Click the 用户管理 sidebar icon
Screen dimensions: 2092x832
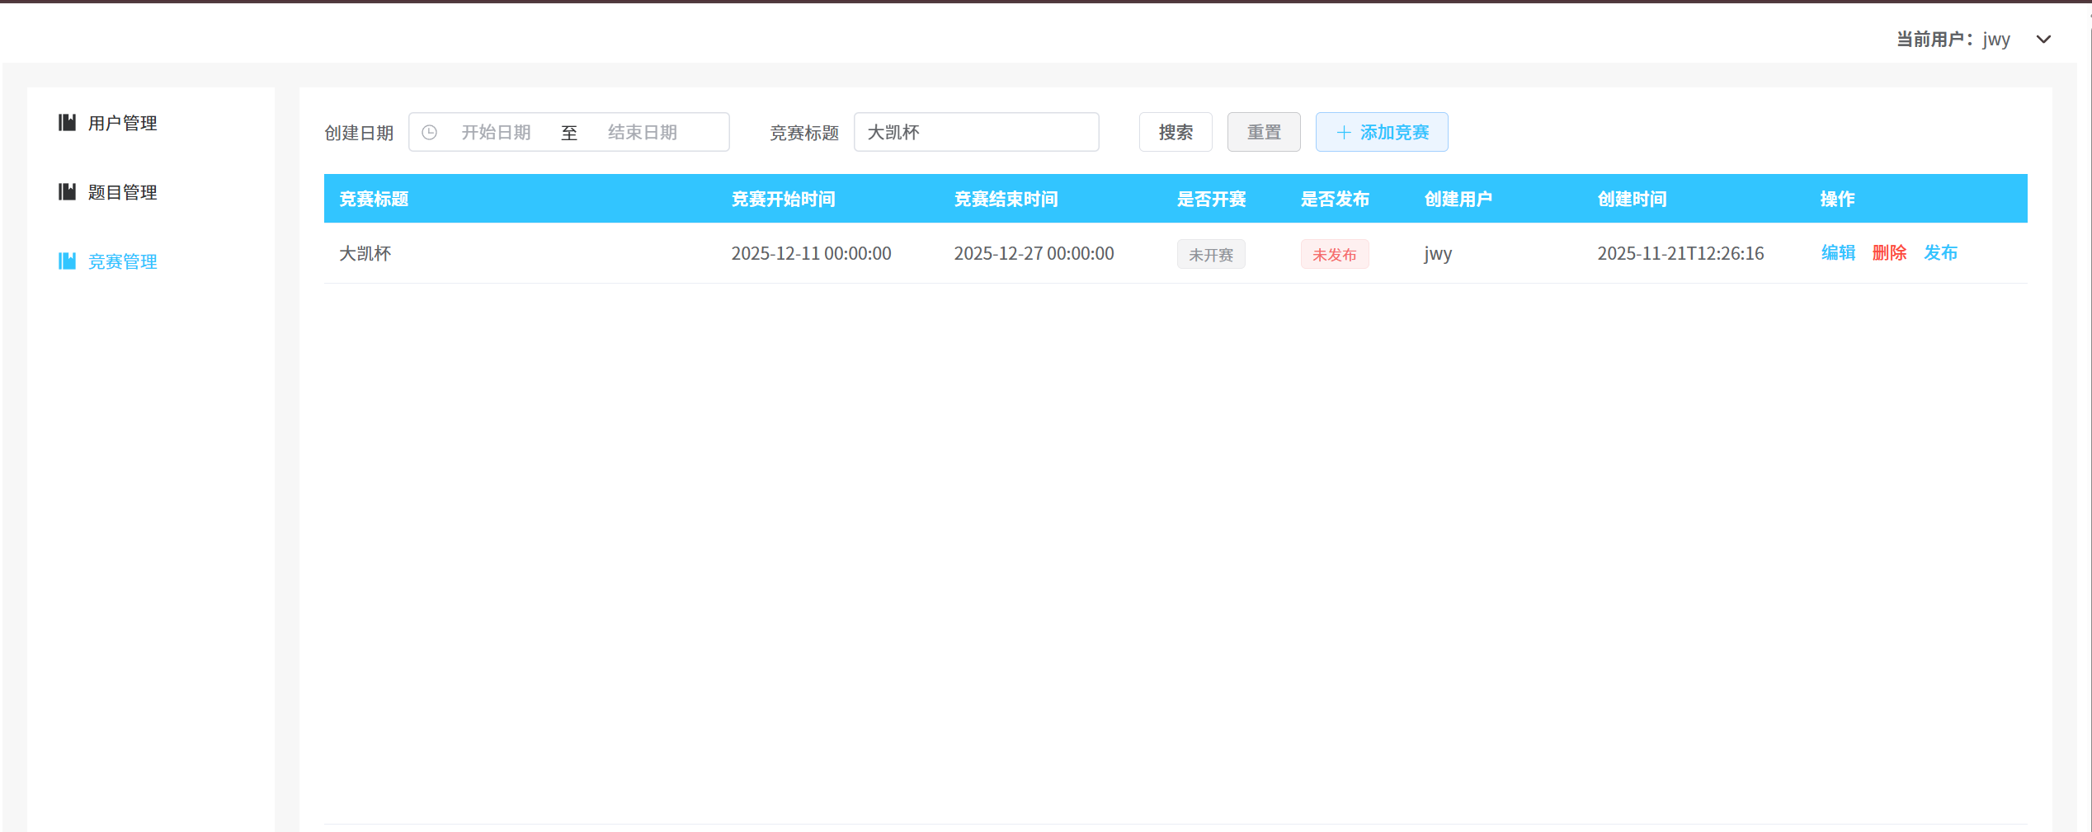[x=67, y=123]
